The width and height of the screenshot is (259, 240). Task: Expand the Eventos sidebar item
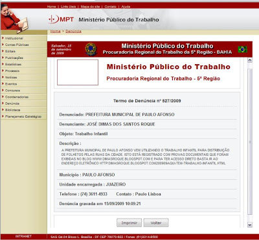24,84
